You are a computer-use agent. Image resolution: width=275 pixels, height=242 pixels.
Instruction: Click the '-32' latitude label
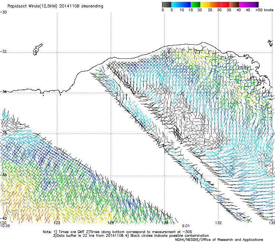point(3,51)
